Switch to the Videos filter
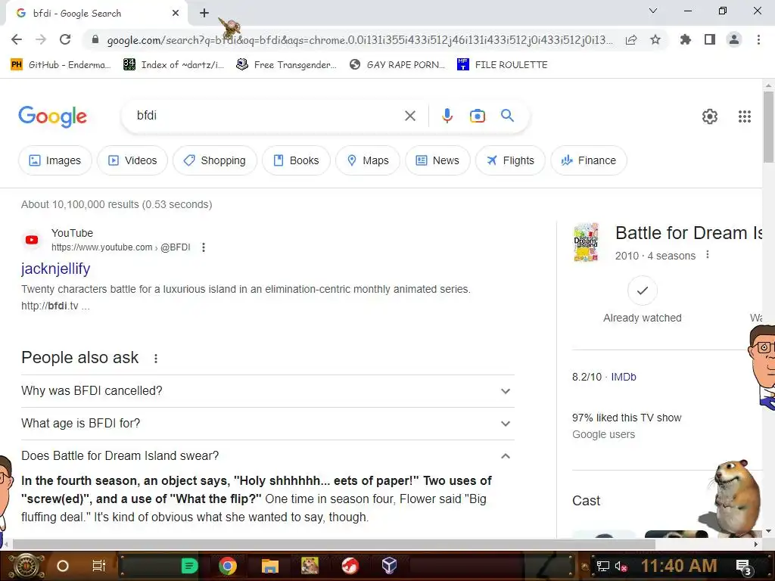This screenshot has width=775, height=581. pos(132,160)
